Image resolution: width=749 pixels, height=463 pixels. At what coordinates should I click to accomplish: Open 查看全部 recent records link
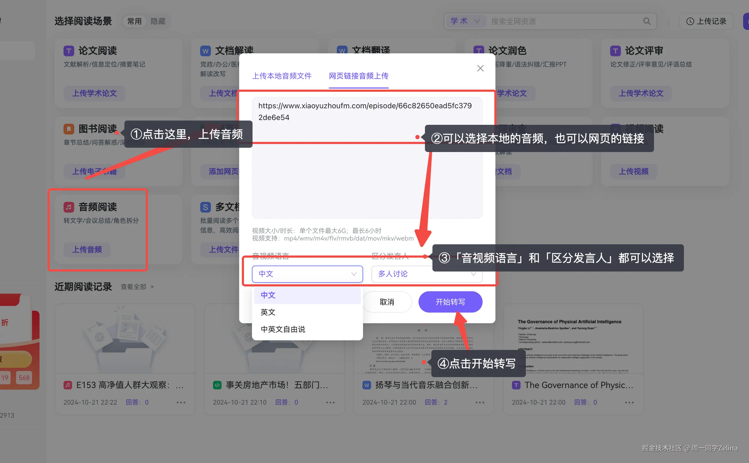pyautogui.click(x=133, y=287)
